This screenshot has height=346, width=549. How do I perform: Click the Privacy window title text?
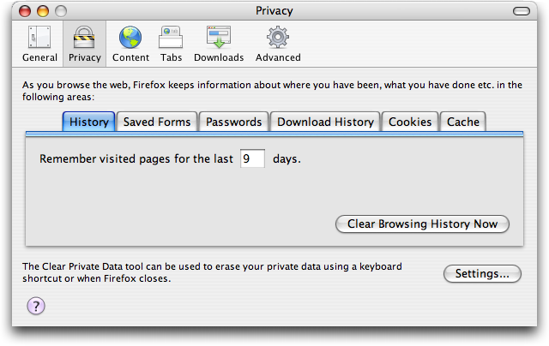274,11
